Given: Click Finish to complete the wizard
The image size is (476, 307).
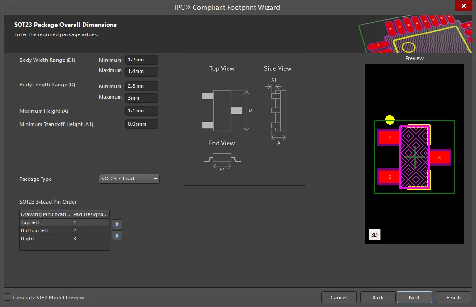Looking at the screenshot, I should [453, 298].
